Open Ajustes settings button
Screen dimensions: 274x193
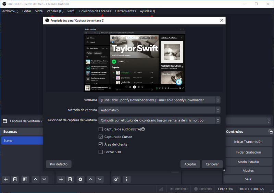[x=248, y=170]
